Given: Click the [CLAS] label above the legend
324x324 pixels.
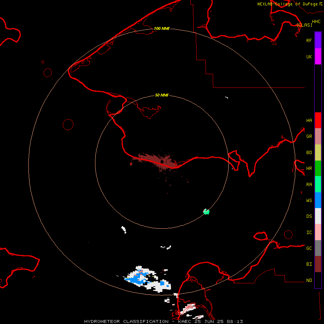Looking at the screenshot, I should pos(304,25).
